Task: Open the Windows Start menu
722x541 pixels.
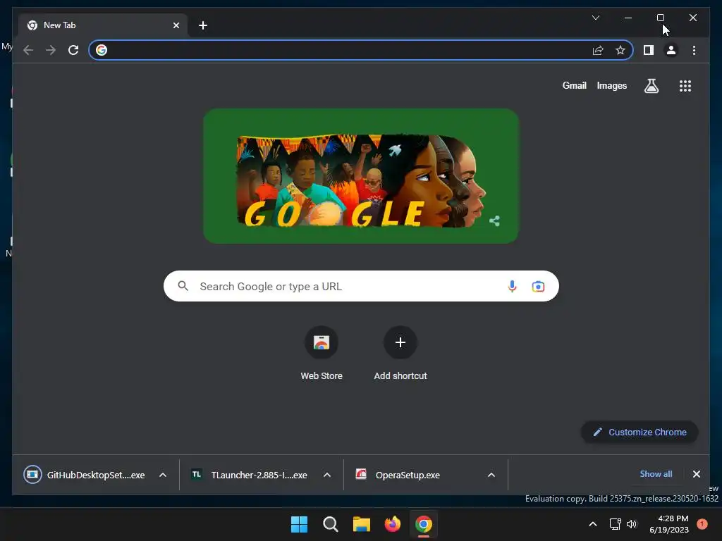Action: (299, 524)
